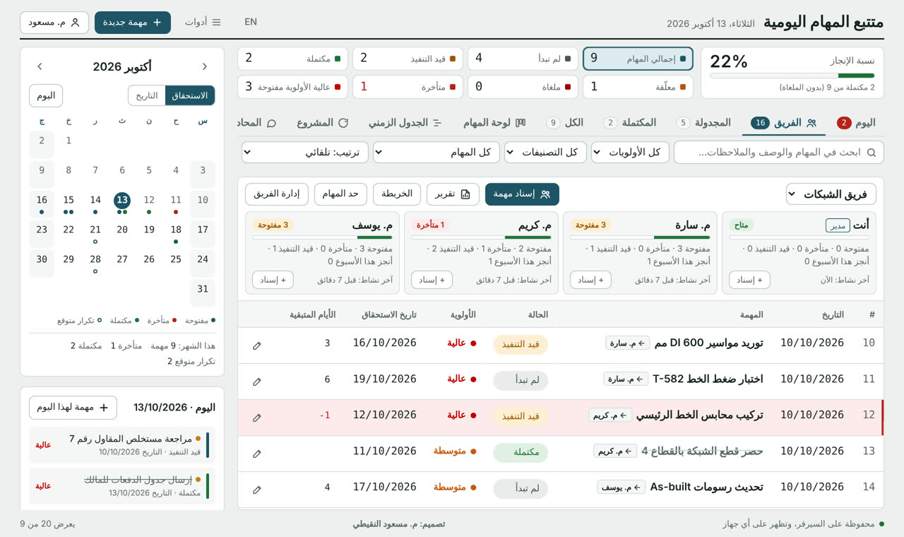
Task: Filter by قيد التنفيذ stat card
Action: pos(408,59)
